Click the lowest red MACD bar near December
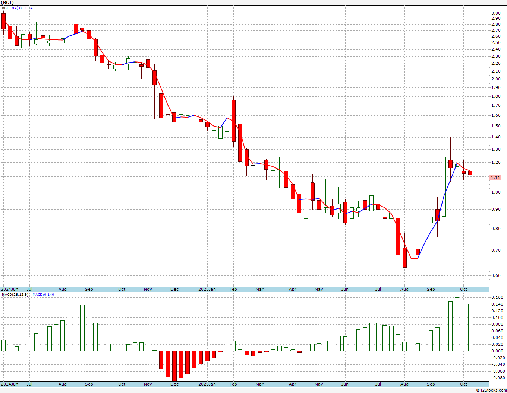Viewport: 507px width, 393px height. point(174,366)
